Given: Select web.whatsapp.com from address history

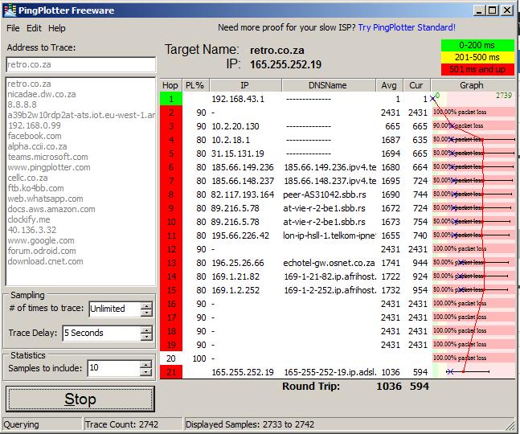Looking at the screenshot, I should [x=45, y=199].
